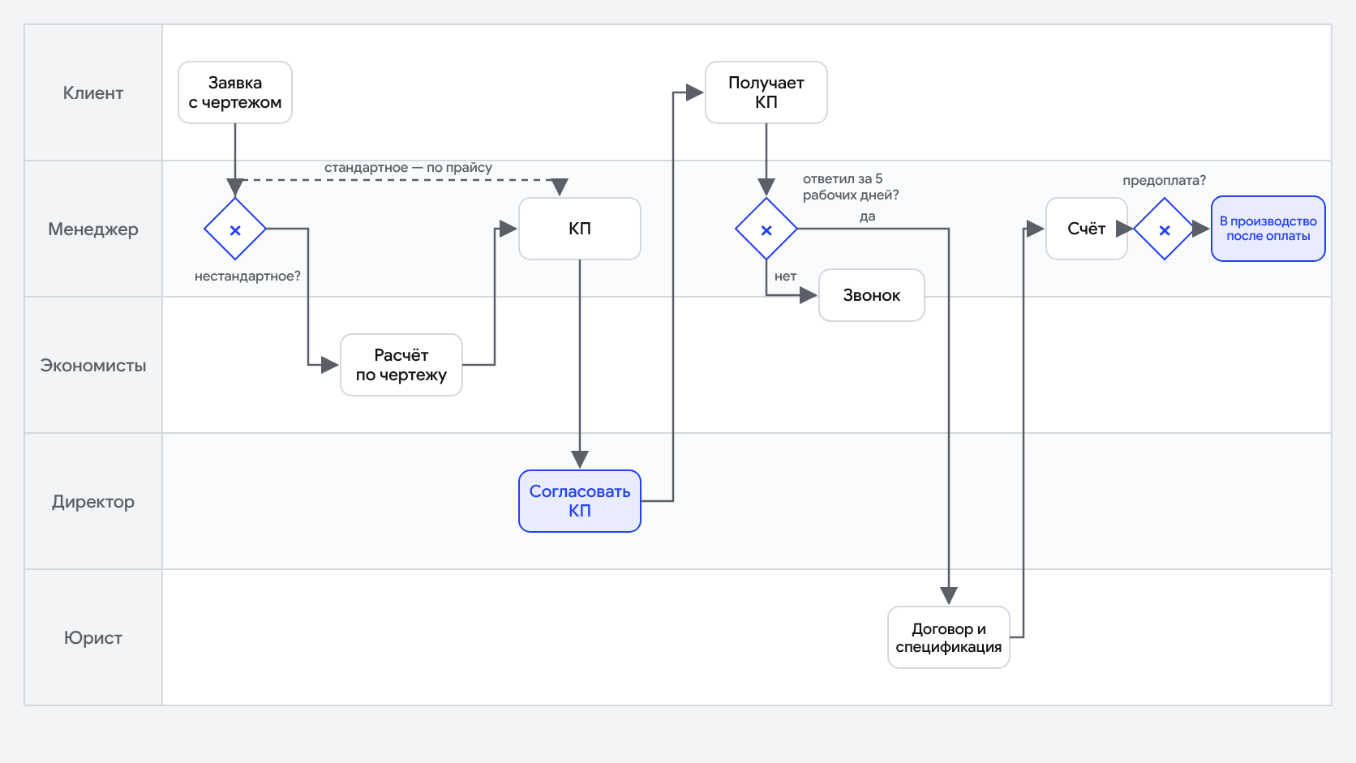Select the КП box in Менеджер lane

tap(580, 229)
